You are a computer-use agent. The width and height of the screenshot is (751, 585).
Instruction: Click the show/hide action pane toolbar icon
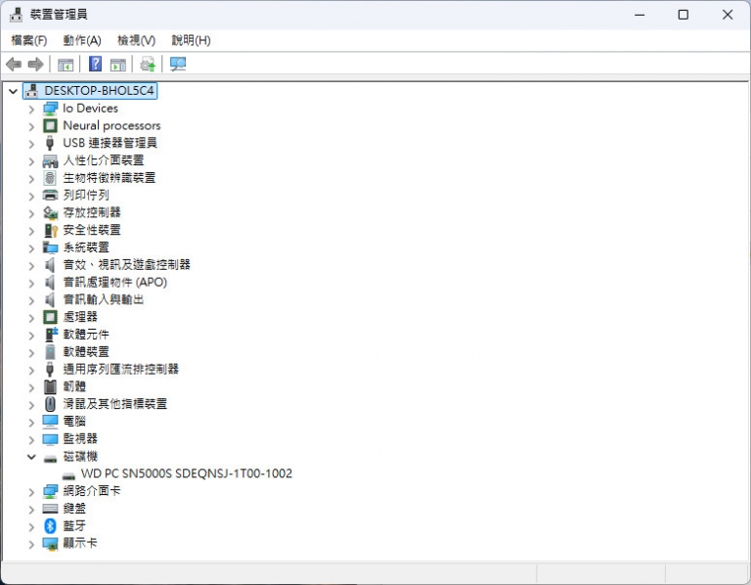point(117,65)
